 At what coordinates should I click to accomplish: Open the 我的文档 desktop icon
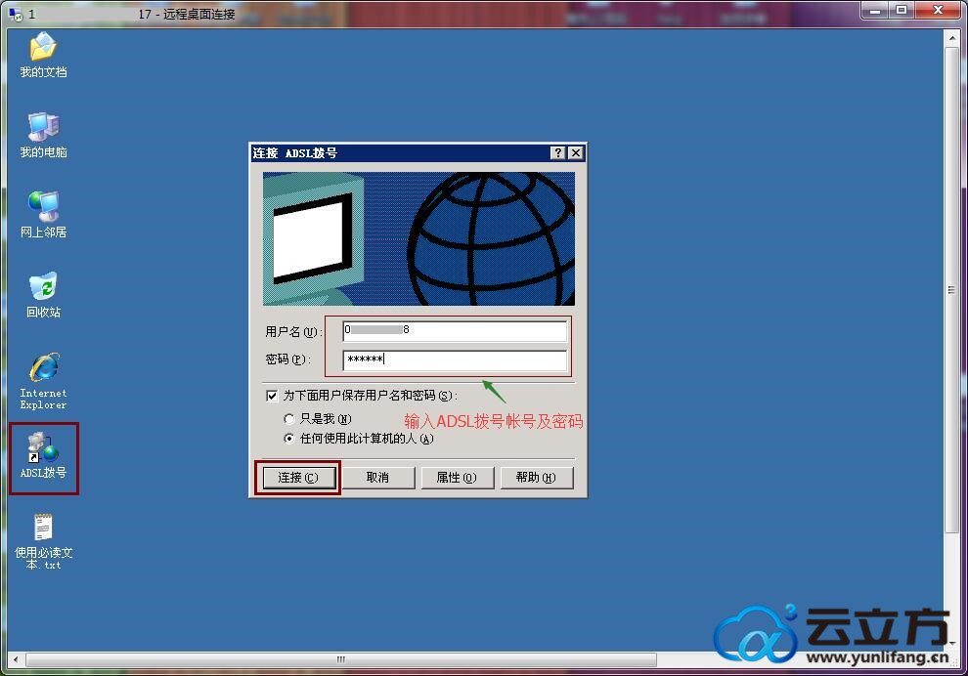43,56
